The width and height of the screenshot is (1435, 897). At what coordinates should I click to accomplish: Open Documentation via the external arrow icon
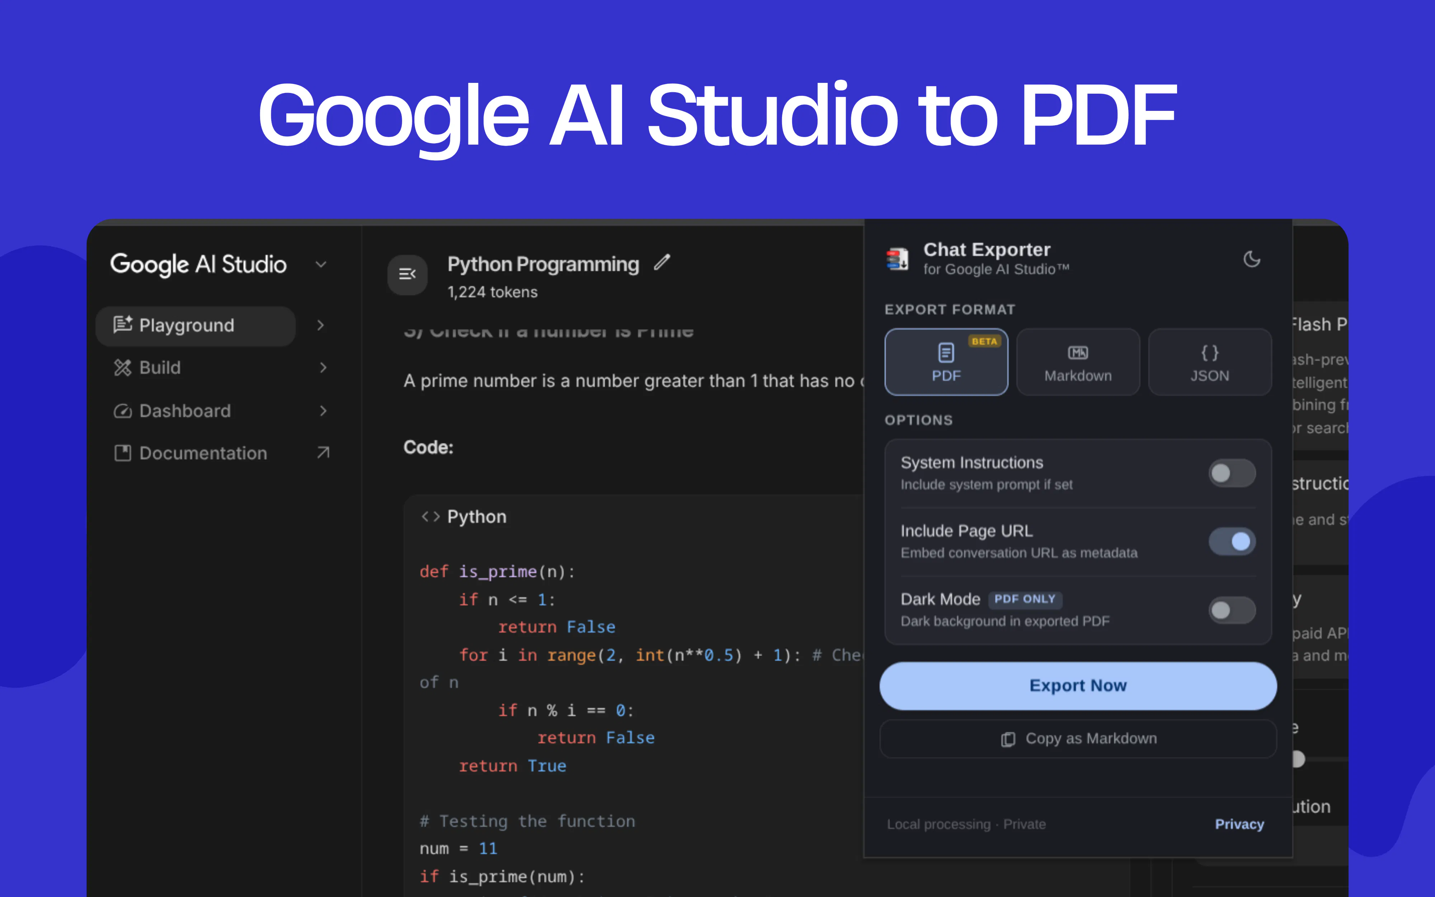pyautogui.click(x=323, y=453)
